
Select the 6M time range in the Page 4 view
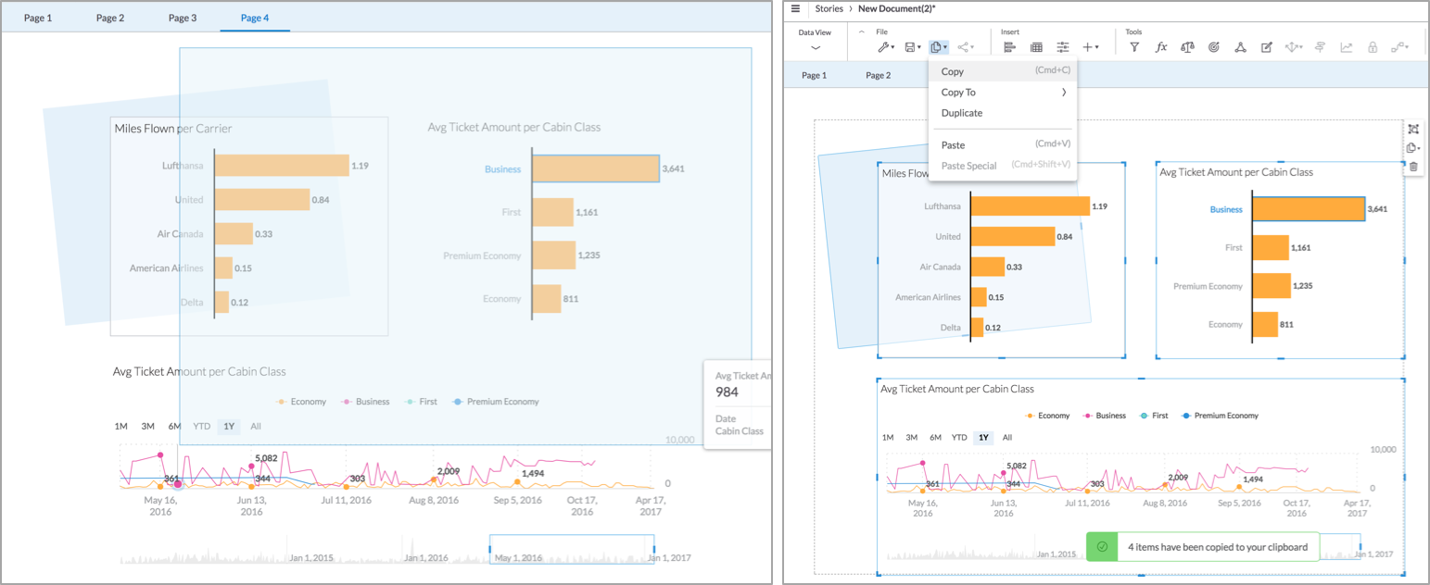click(x=174, y=427)
